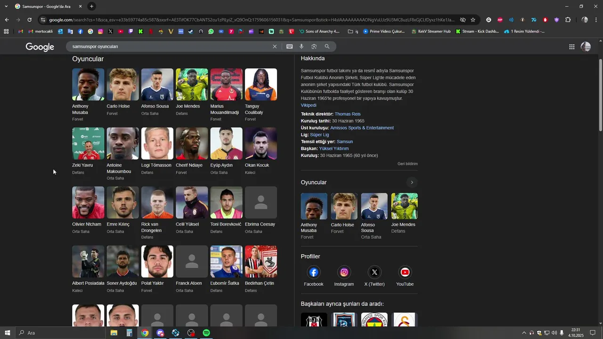
Task: Show hidden system tray icons chevron
Action: 524,333
